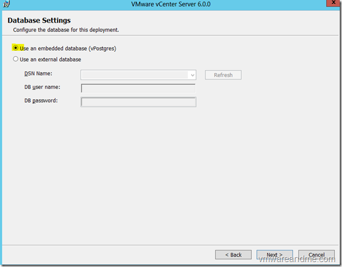Image resolution: width=342 pixels, height=267 pixels.
Task: Focus the DB user name field
Action: click(138, 88)
